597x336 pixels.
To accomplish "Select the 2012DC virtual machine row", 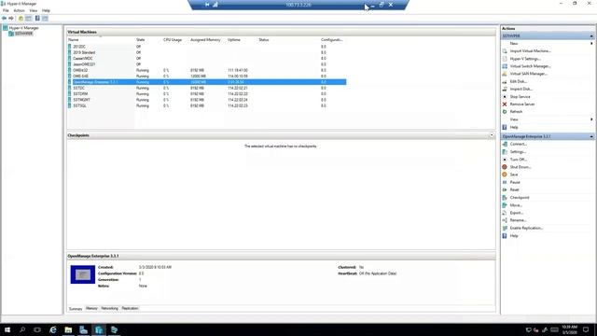I will point(207,47).
